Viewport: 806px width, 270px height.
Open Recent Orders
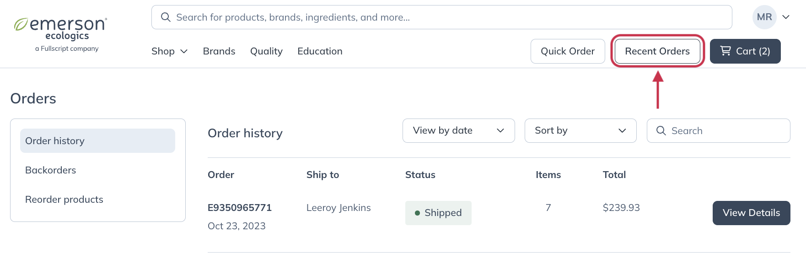(657, 51)
